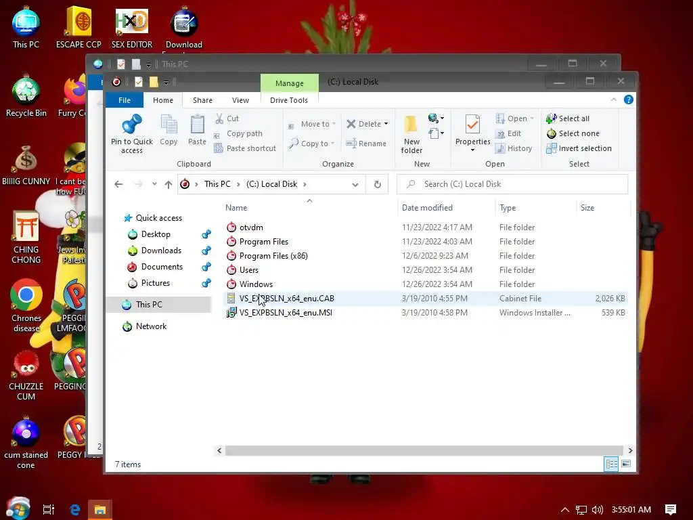Click the Up one level arrow
The height and width of the screenshot is (520, 693).
pos(169,184)
